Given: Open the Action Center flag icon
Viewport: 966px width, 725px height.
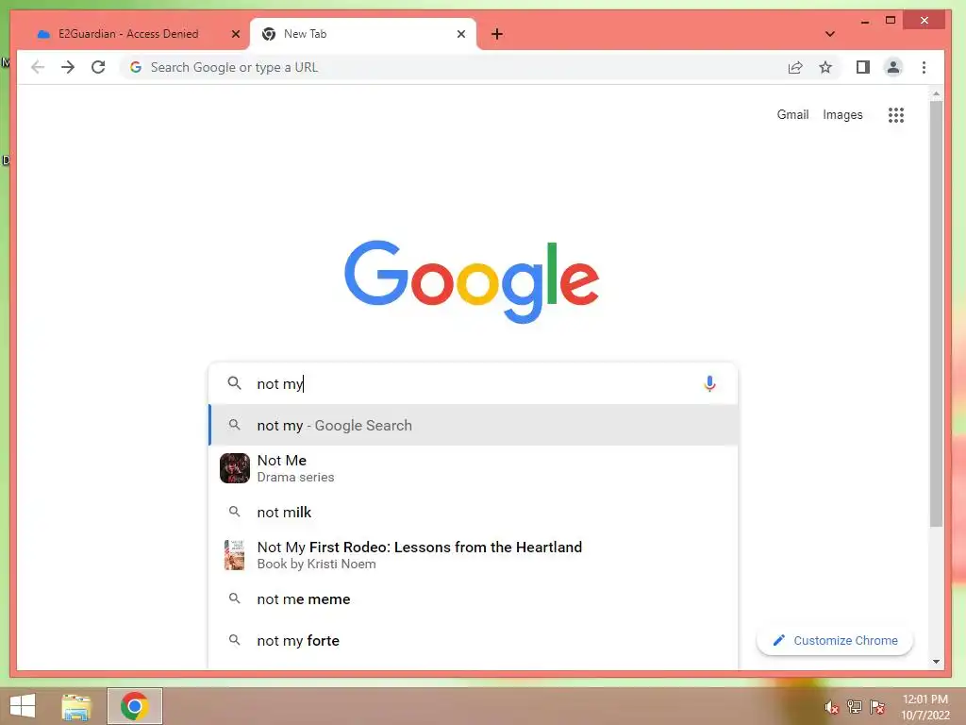Looking at the screenshot, I should [877, 707].
